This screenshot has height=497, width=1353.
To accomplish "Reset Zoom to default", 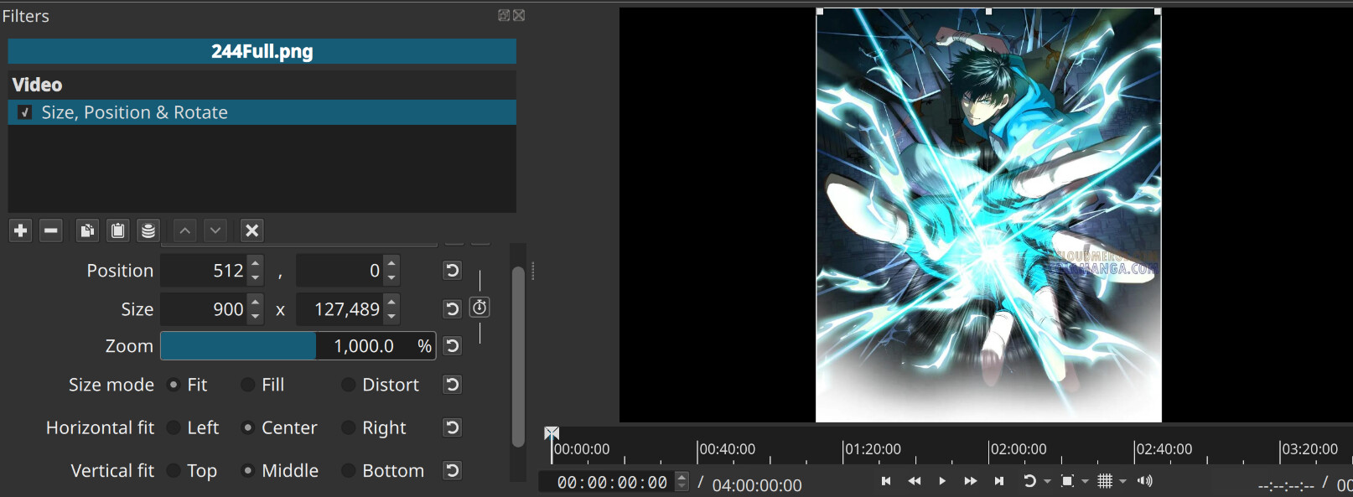I will click(x=453, y=345).
